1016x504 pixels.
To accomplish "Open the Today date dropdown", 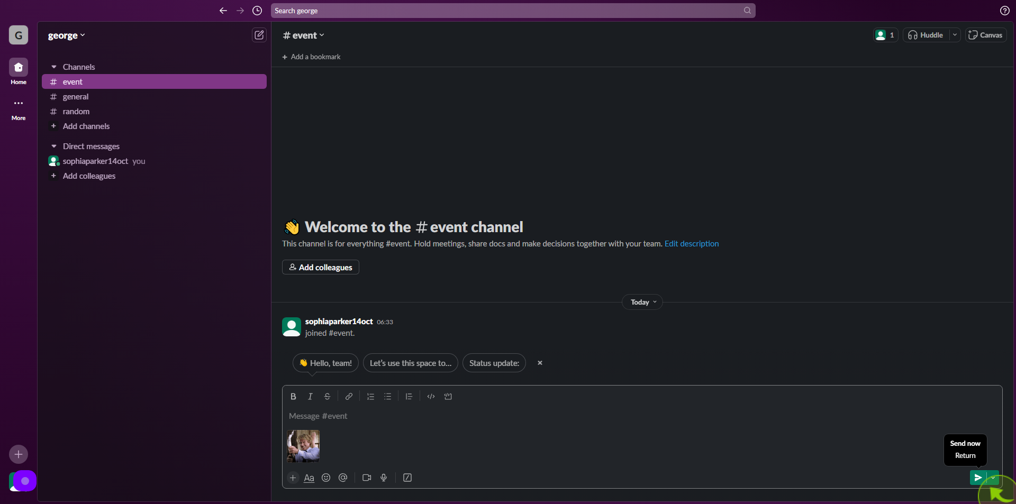I will (642, 302).
